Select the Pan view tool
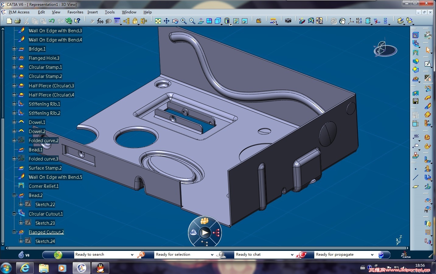Viewport: 436px width, 274px height. (x=166, y=21)
